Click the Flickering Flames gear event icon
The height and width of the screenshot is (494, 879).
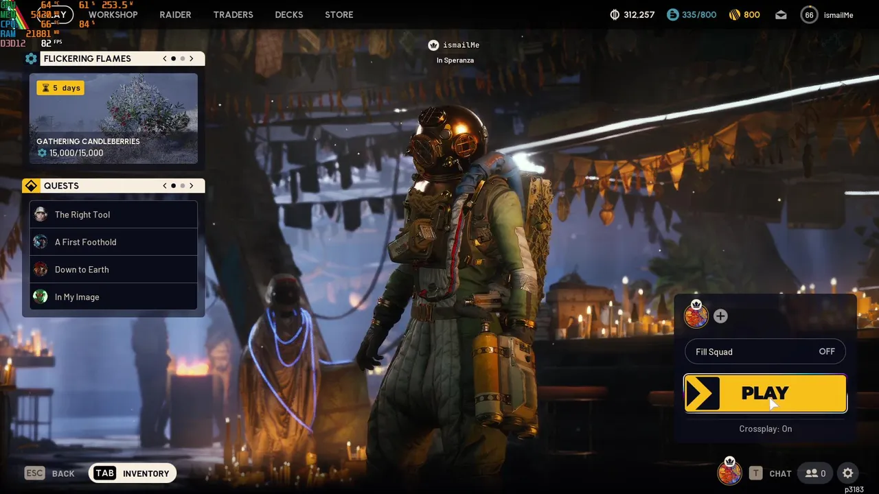pyautogui.click(x=31, y=59)
